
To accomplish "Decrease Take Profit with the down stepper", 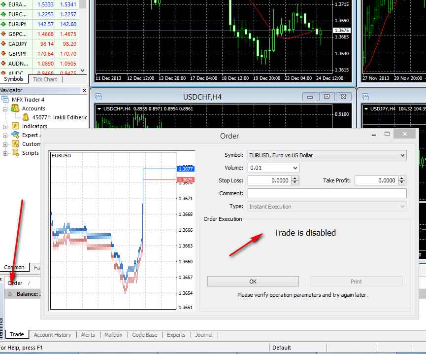I will 402,183.
